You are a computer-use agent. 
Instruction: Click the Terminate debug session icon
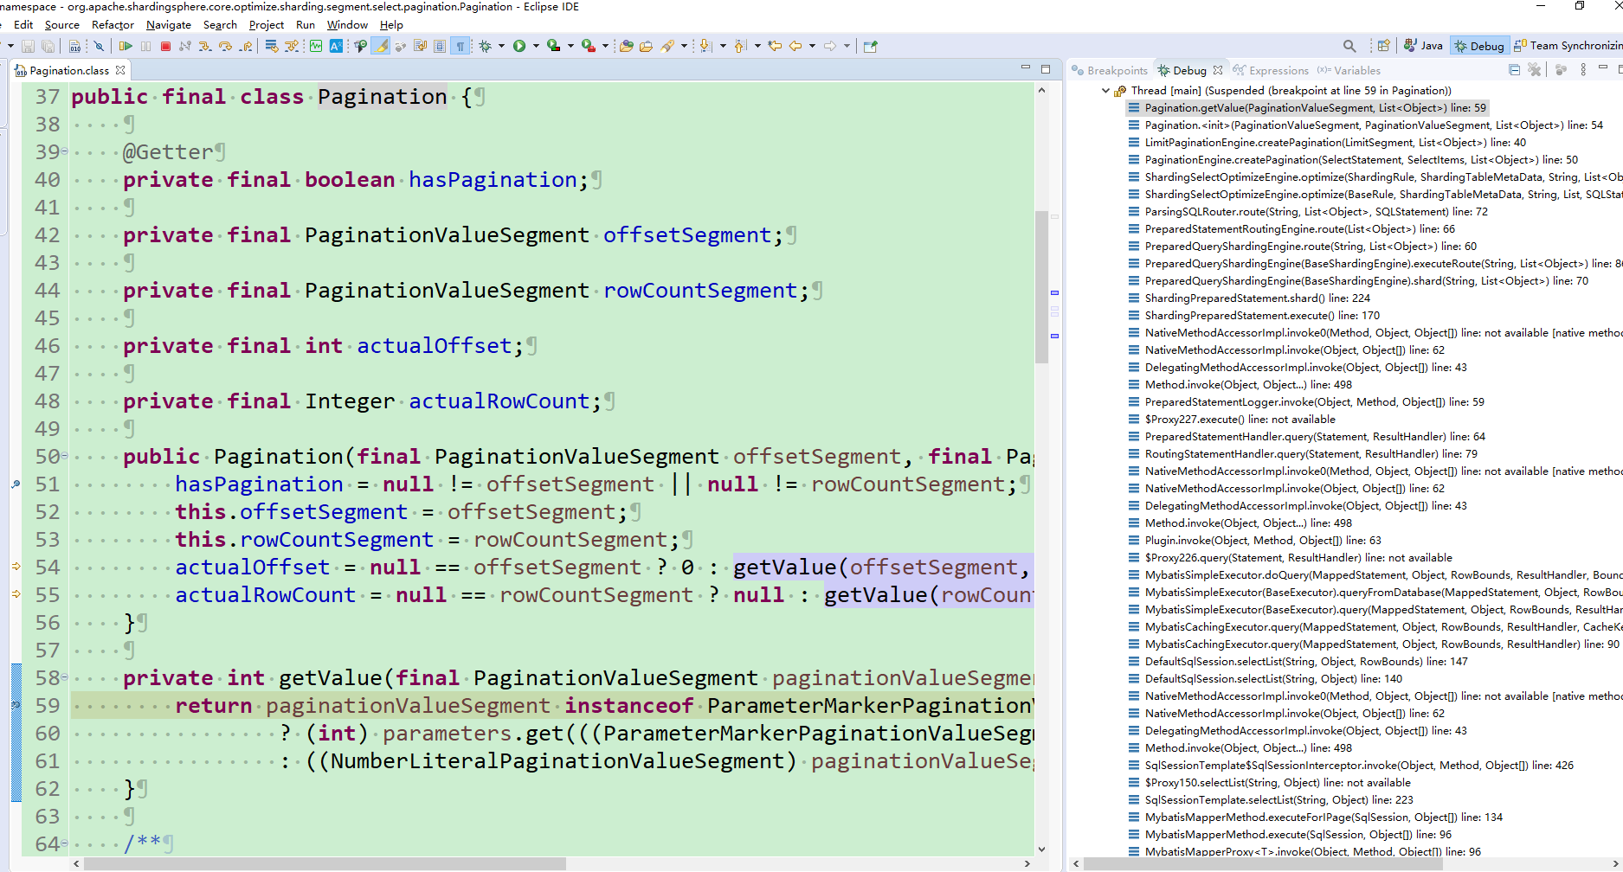click(165, 45)
